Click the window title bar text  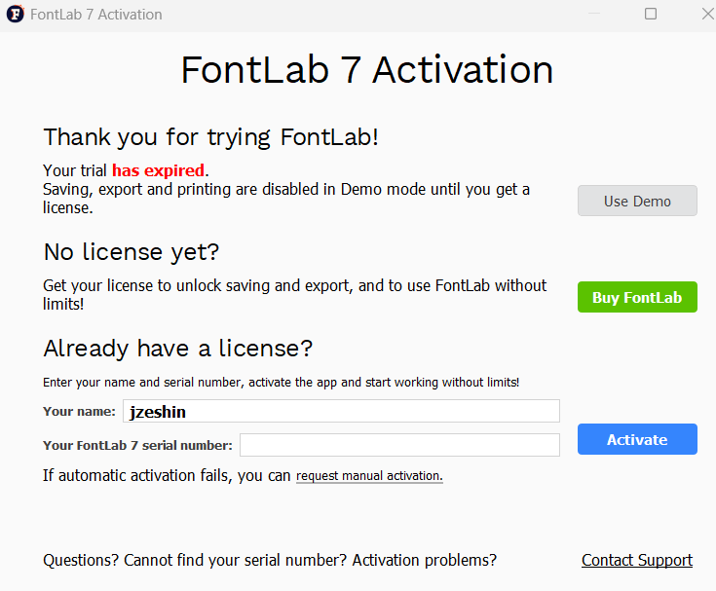point(96,15)
